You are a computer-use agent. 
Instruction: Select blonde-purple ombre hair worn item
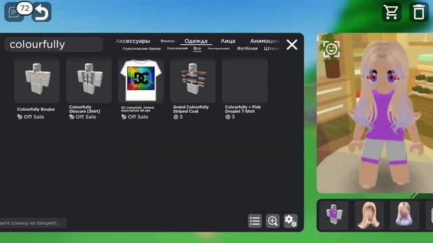pos(405,215)
